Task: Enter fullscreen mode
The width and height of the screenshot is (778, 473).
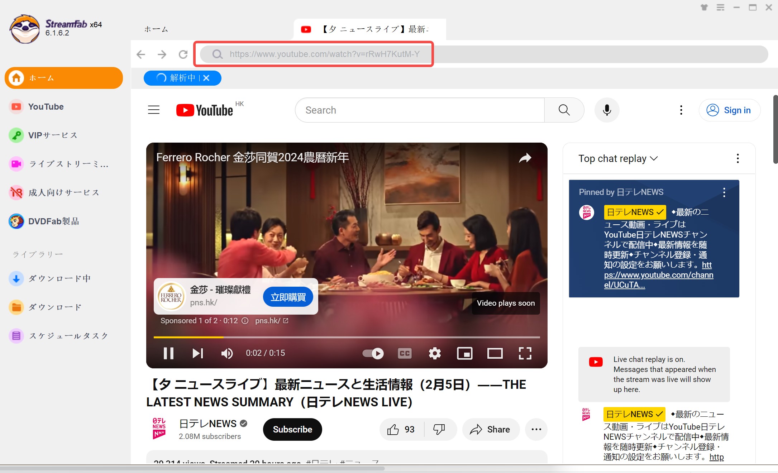Action: click(525, 353)
